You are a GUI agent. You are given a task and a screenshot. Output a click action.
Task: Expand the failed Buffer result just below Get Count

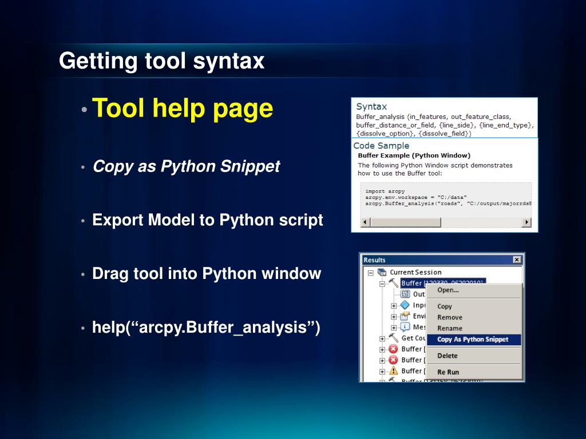pyautogui.click(x=382, y=350)
